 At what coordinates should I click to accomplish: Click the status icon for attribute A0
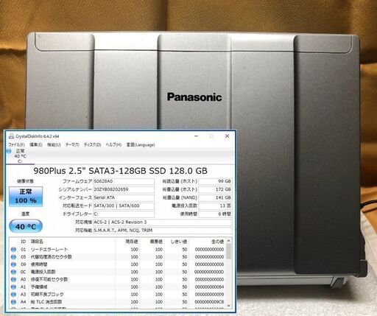click(13, 279)
